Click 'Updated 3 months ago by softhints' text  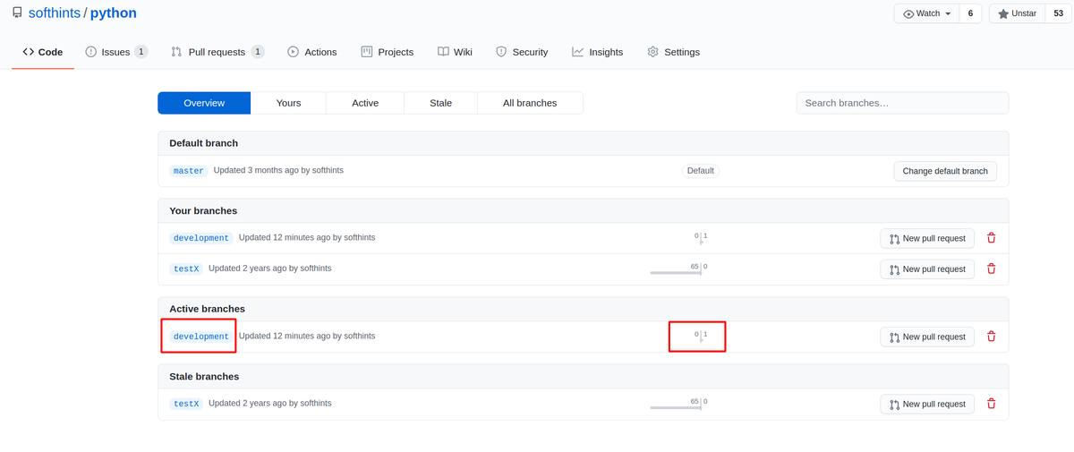(x=278, y=170)
